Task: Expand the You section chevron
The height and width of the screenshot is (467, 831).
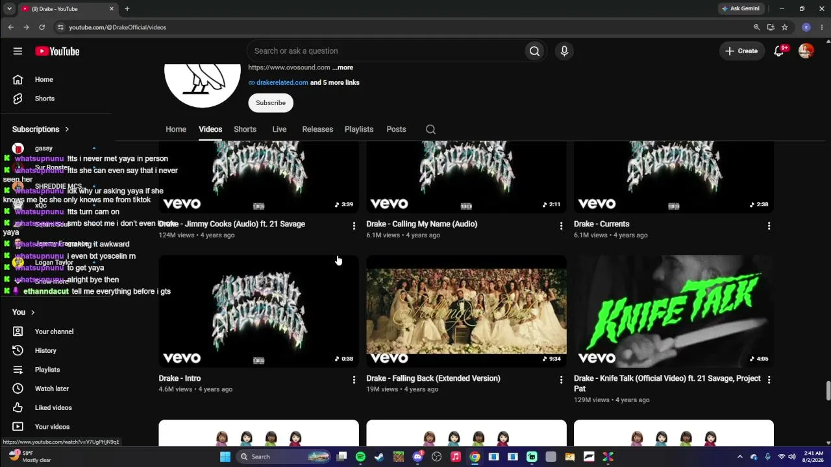Action: click(x=32, y=312)
